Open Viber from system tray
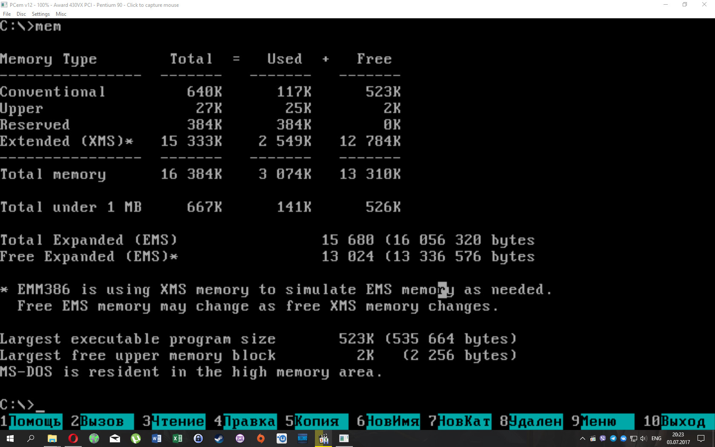The width and height of the screenshot is (715, 447). 603,438
